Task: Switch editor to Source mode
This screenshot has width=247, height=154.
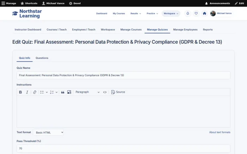Action: click(x=118, y=92)
